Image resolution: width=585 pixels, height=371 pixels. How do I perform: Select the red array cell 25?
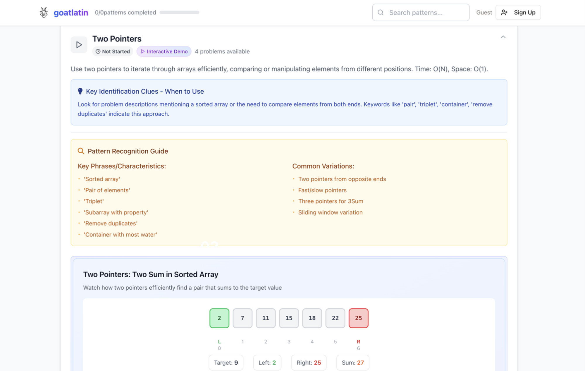(358, 318)
